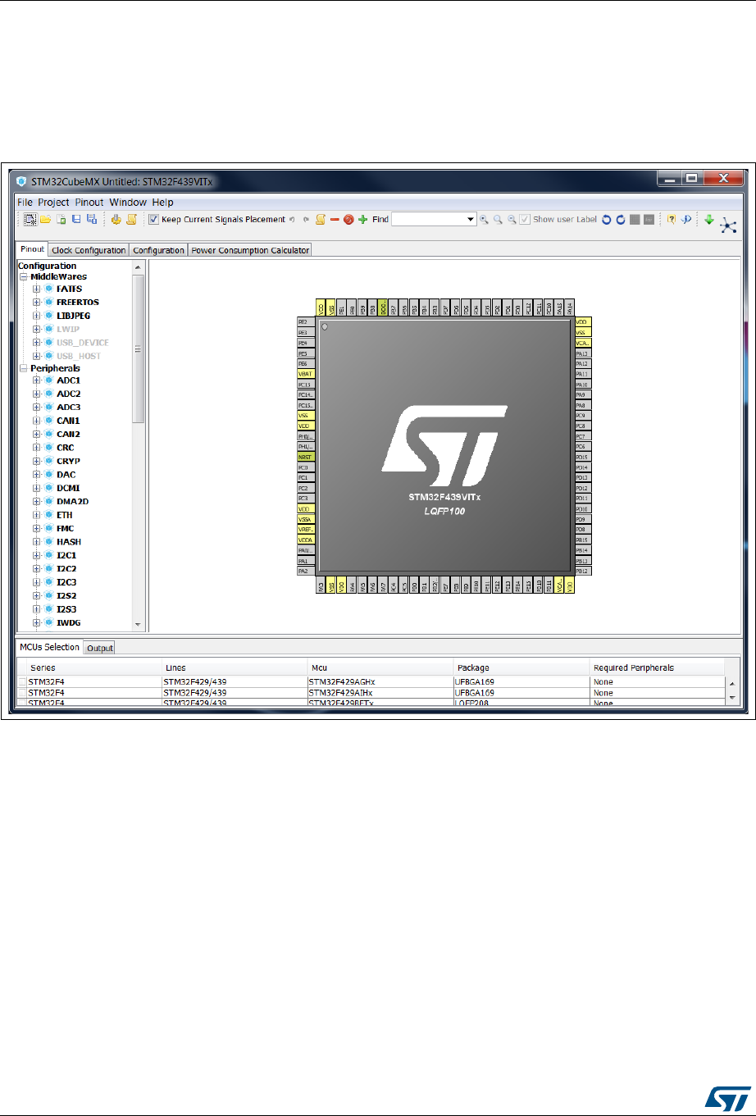Viewport: 756px width, 1116px height.
Task: Click the Rotate clockwise icon
Action: coord(621,220)
